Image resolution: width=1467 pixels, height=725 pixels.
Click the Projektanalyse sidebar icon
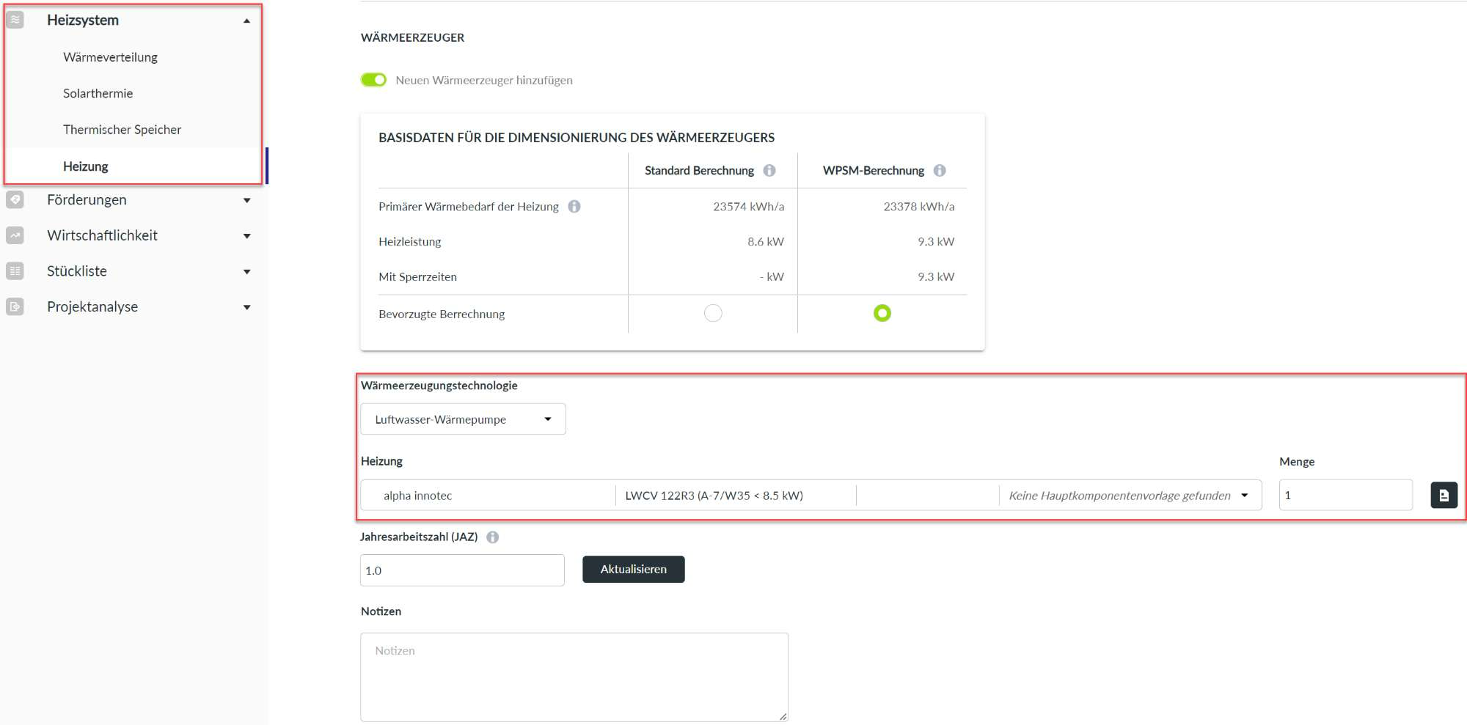[15, 306]
